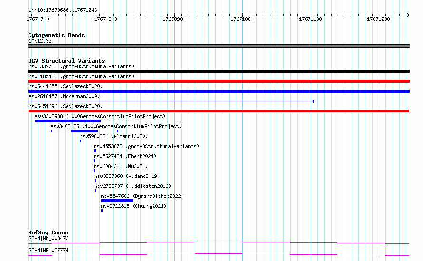Click the esv3303988 blue variant bar

pyautogui.click(x=67, y=121)
